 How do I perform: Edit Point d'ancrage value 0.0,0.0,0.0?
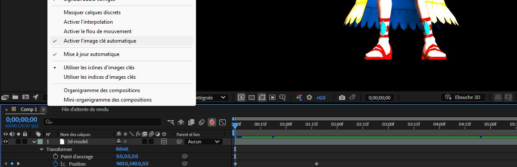click(127, 156)
